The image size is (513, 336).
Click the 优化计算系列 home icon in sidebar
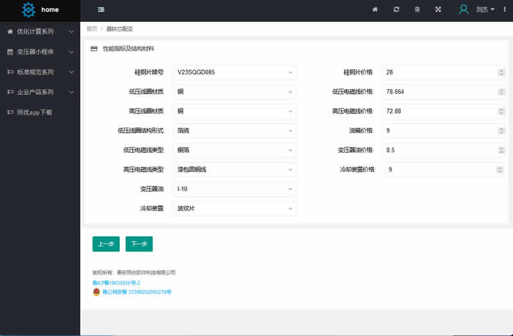coord(10,31)
